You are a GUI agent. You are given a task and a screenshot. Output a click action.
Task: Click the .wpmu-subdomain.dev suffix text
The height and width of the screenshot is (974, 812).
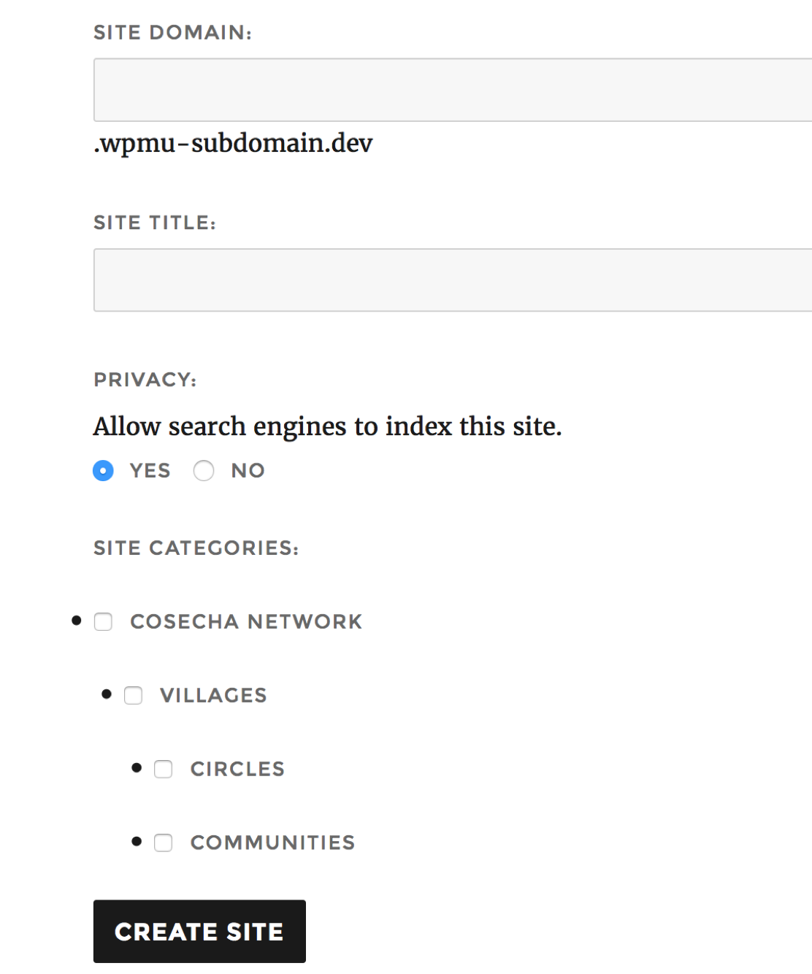click(233, 144)
